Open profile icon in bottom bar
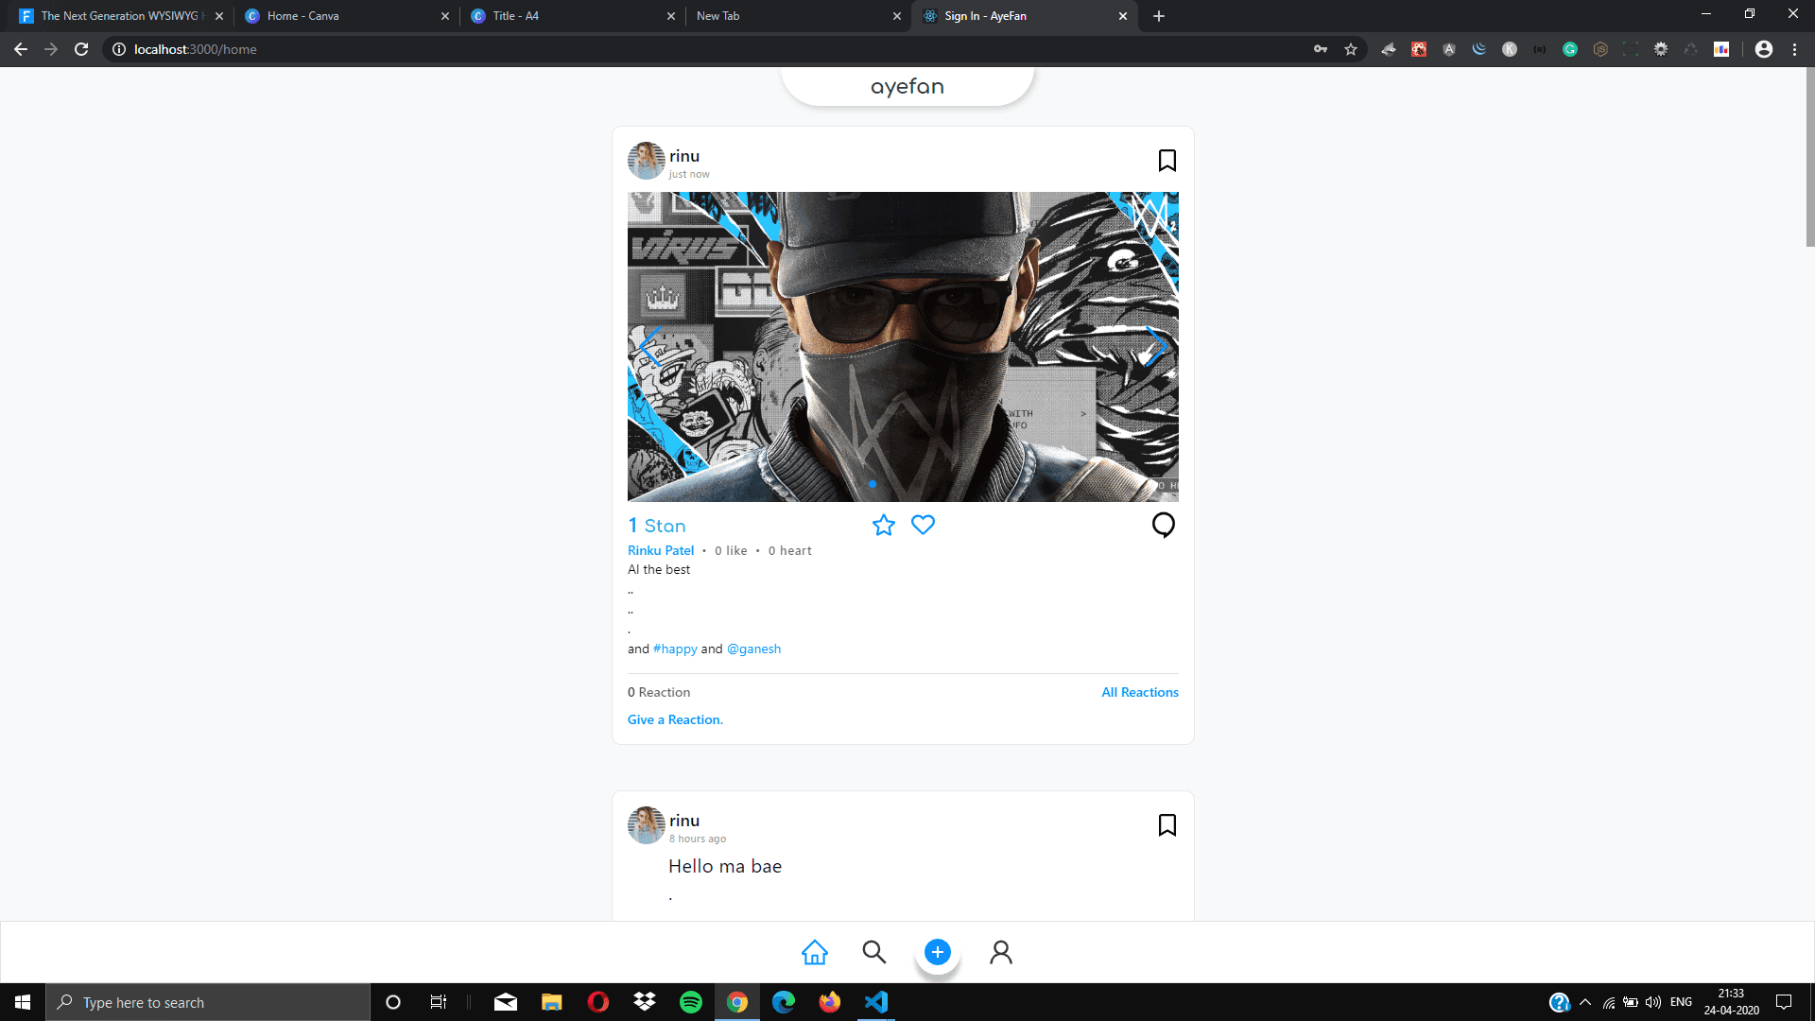Viewport: 1815px width, 1021px height. coord(1000,952)
